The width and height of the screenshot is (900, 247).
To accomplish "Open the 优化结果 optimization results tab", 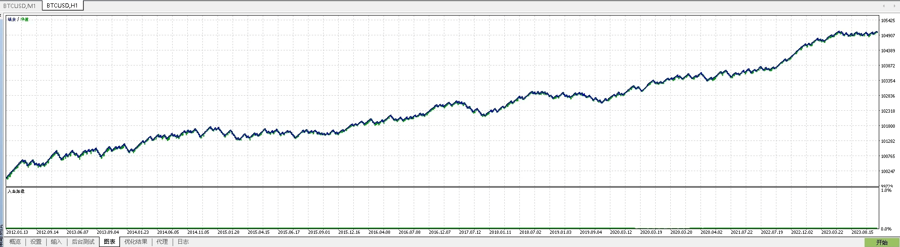I will tap(136, 242).
